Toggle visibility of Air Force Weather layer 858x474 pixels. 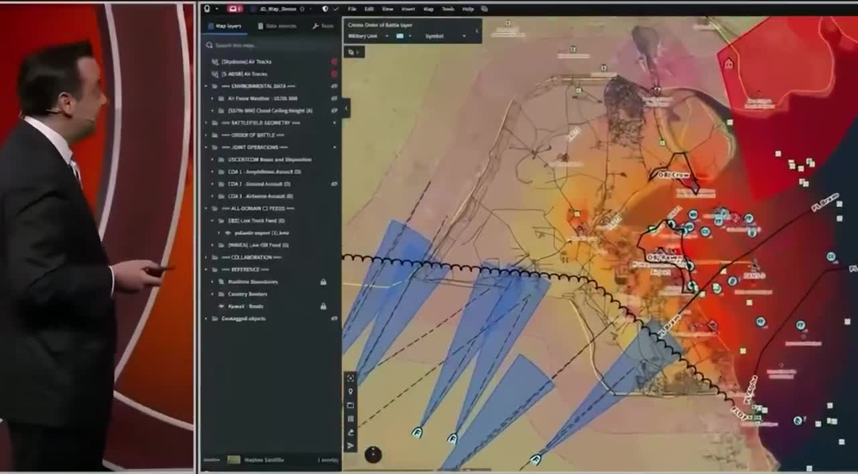(x=334, y=98)
